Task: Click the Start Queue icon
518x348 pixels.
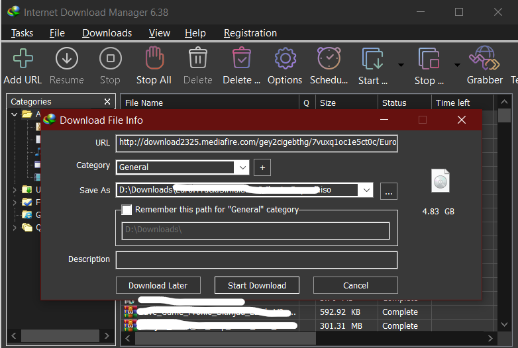Action: pyautogui.click(x=373, y=58)
